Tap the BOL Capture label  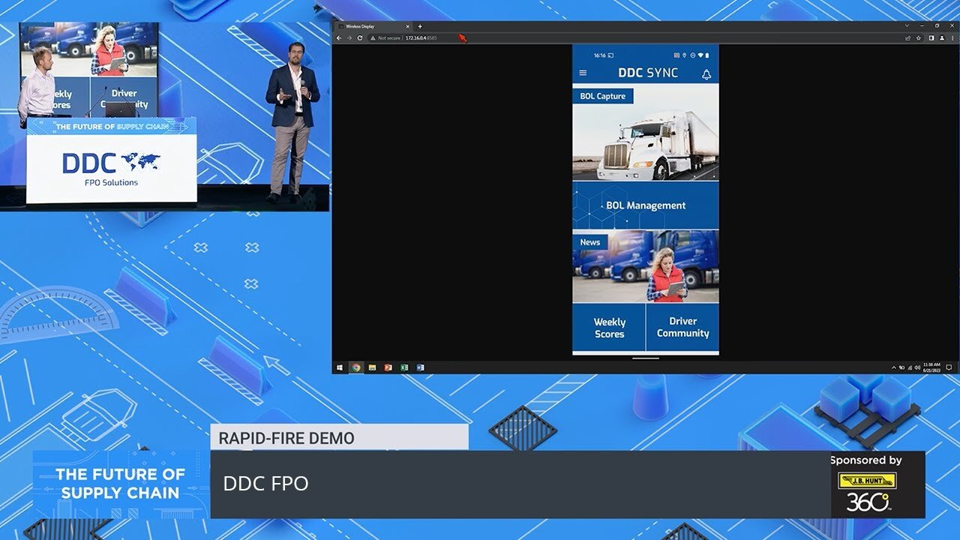click(603, 96)
